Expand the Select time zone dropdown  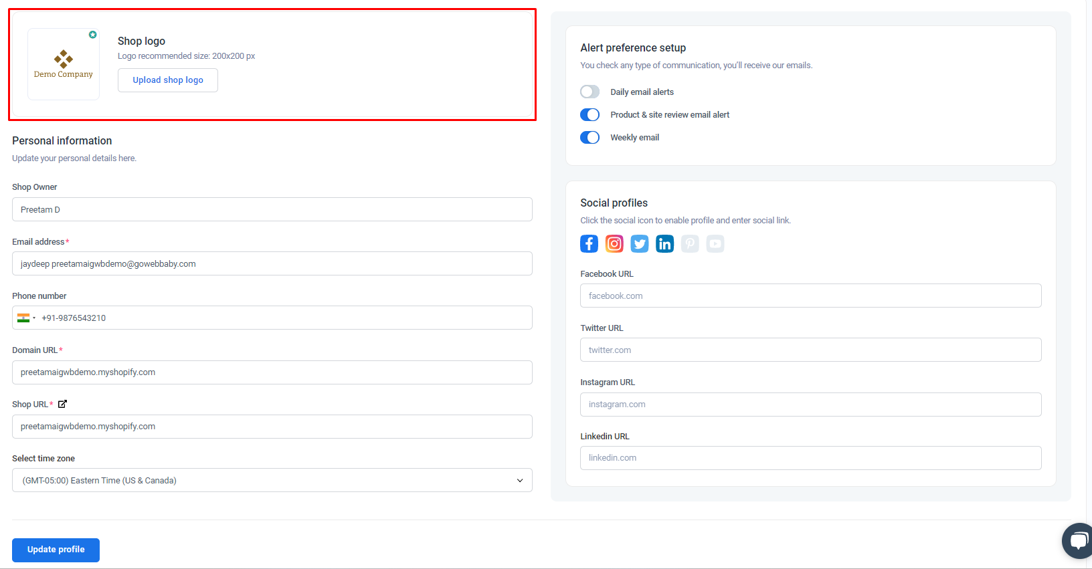[272, 480]
